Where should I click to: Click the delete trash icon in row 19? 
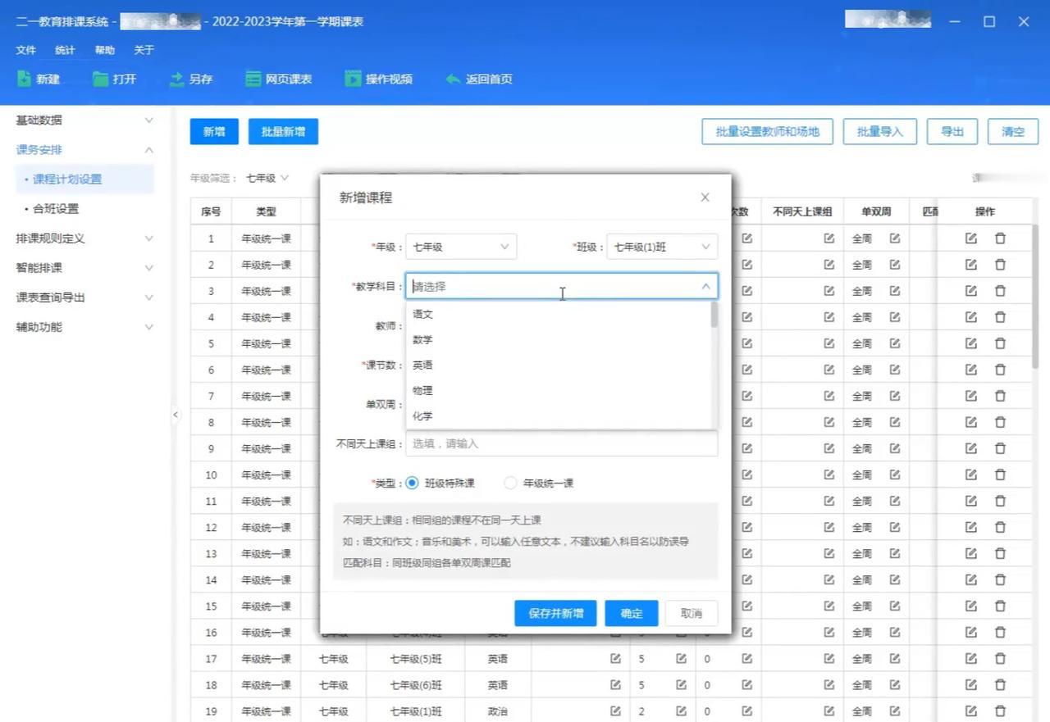pos(1000,711)
